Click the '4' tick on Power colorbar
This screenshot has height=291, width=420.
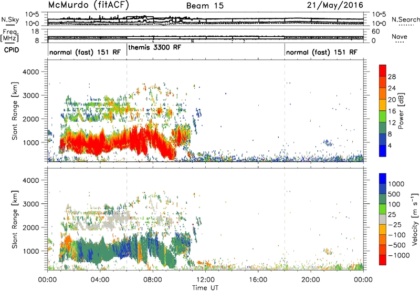coord(390,145)
